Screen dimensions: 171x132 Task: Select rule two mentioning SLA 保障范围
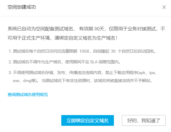point(65,62)
